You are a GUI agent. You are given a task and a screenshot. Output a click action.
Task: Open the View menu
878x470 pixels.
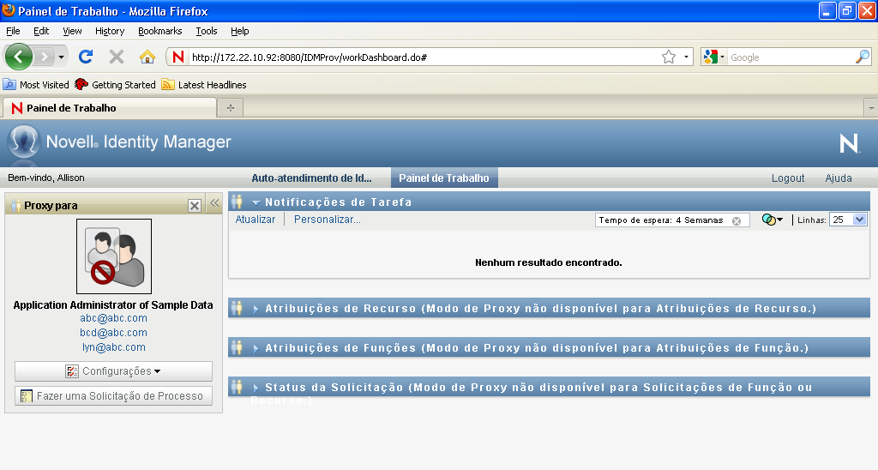click(x=72, y=31)
